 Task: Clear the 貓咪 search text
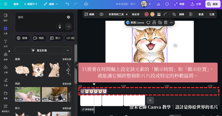(x=68, y=17)
